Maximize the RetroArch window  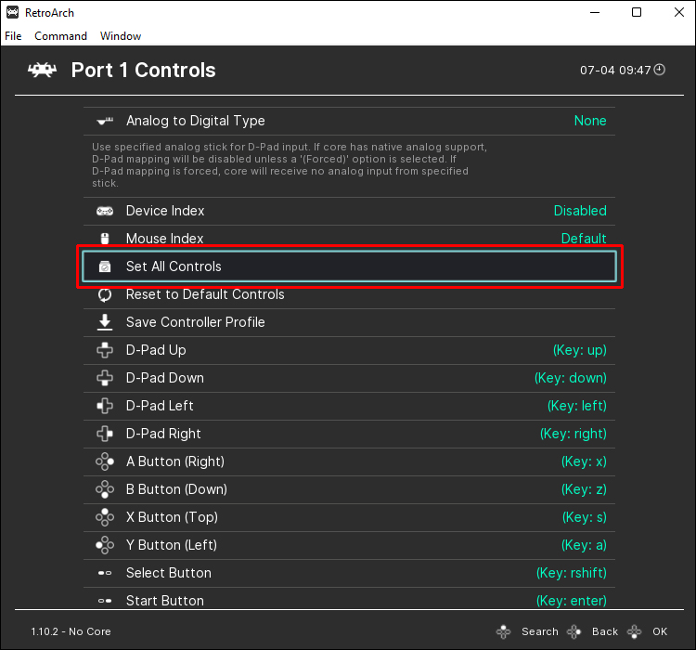[637, 12]
